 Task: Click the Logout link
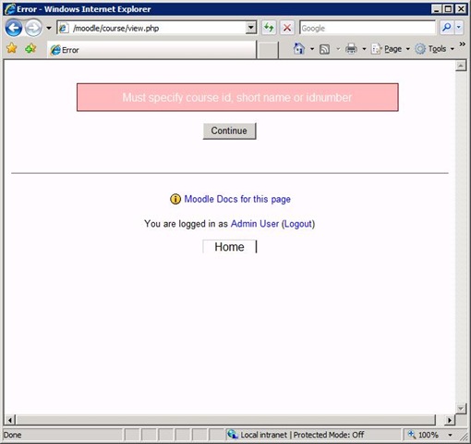[298, 224]
